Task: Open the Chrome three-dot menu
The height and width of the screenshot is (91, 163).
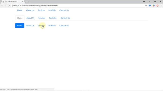Action: coord(161,6)
